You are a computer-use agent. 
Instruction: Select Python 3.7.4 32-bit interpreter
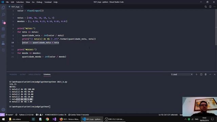coord(26,115)
